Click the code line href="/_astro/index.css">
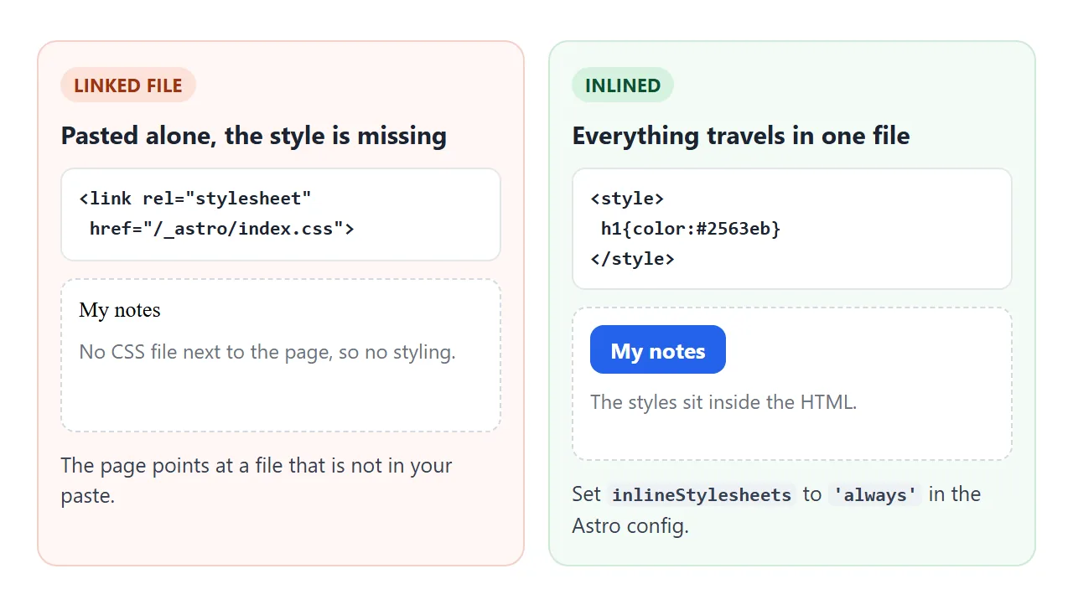Viewport: 1073px width, 610px height. click(222, 228)
